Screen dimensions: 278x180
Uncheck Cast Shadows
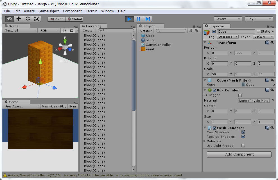click(243, 132)
